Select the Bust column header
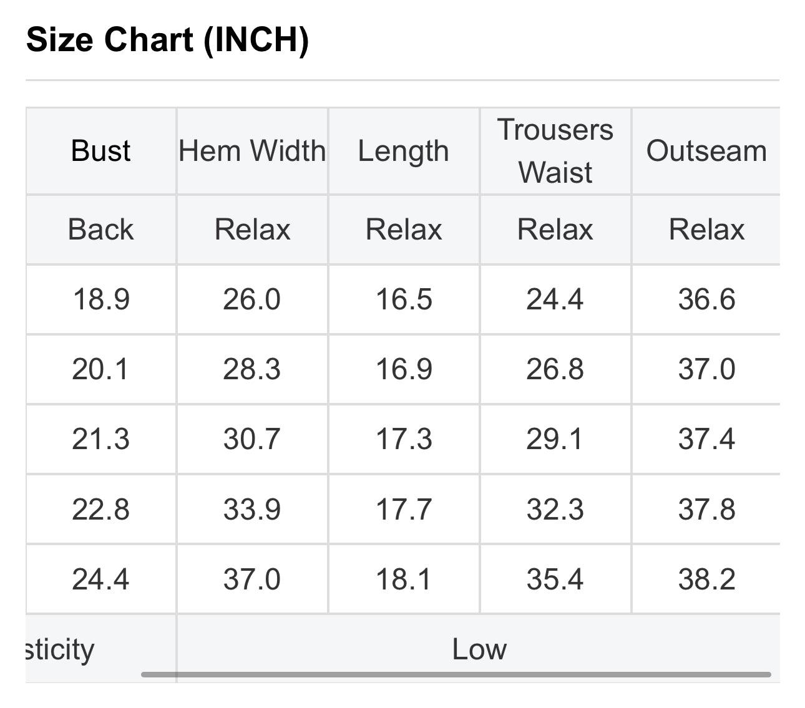This screenshot has height=708, width=805. [x=101, y=151]
